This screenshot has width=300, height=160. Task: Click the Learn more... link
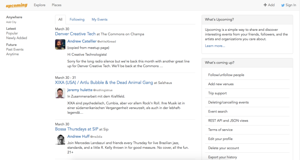click(215, 46)
